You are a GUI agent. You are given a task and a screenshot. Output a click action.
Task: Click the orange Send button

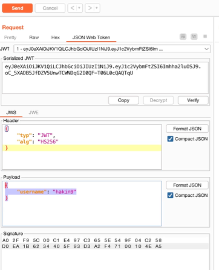(x=18, y=8)
